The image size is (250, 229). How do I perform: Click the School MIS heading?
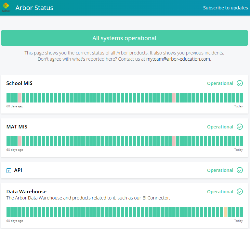tap(19, 83)
